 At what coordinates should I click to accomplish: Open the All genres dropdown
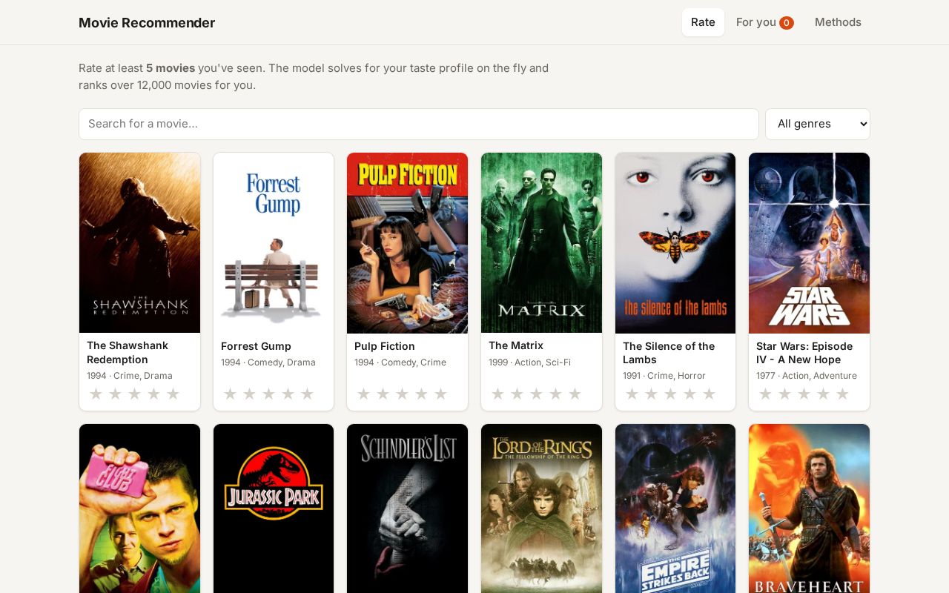tap(818, 124)
